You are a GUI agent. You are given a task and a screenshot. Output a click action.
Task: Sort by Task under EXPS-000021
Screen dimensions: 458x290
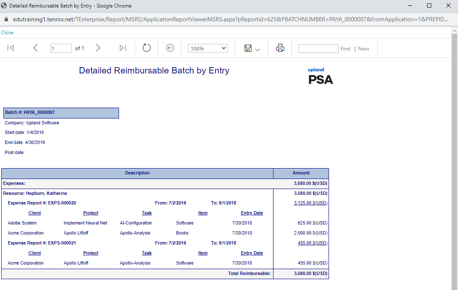[x=147, y=253]
